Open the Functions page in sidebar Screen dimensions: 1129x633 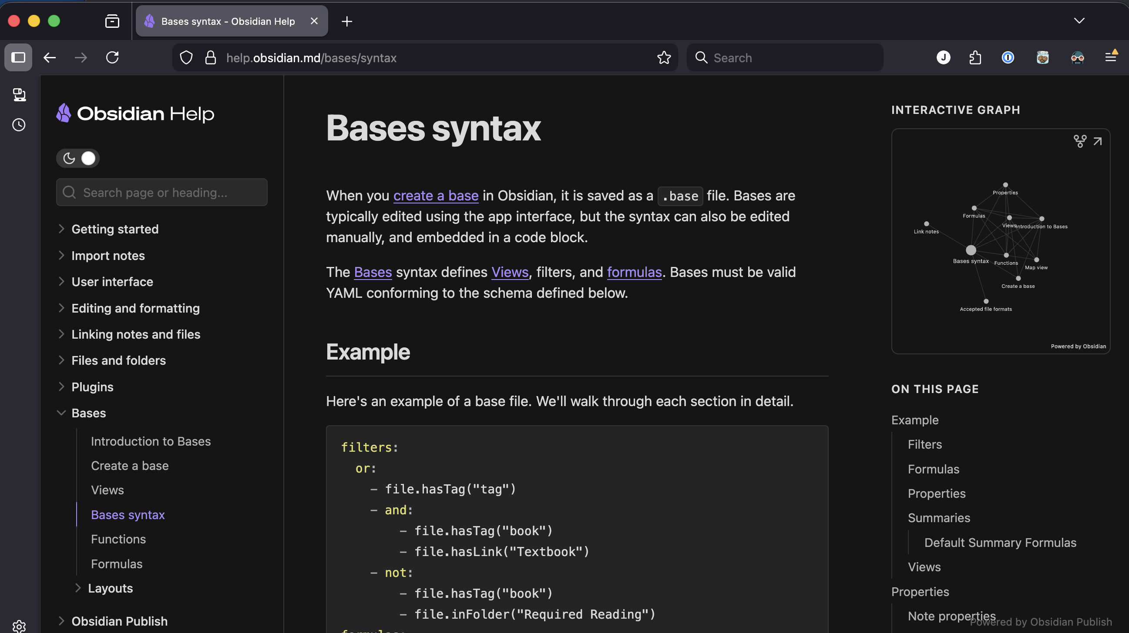(118, 540)
